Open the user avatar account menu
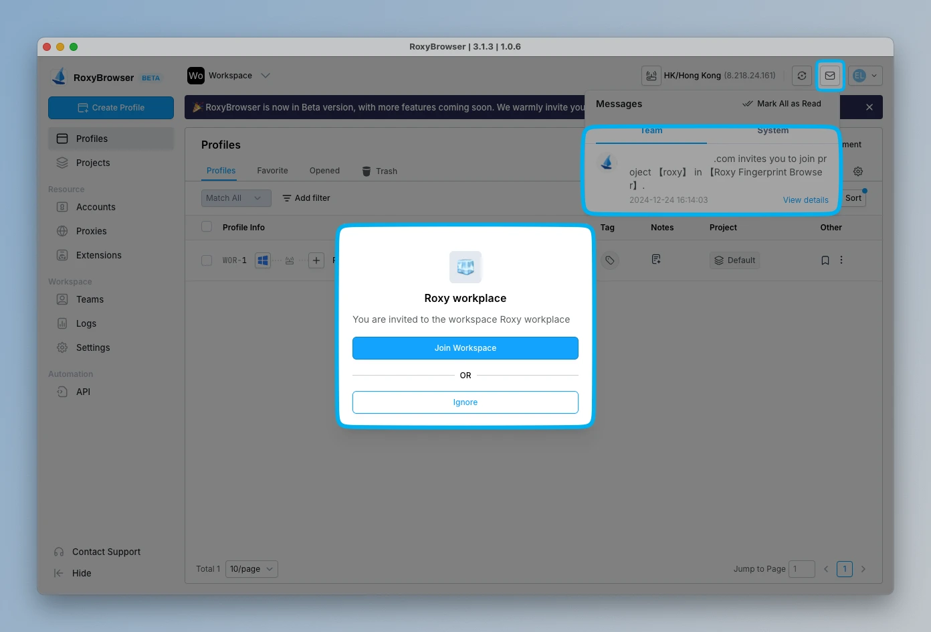931x632 pixels. 865,76
